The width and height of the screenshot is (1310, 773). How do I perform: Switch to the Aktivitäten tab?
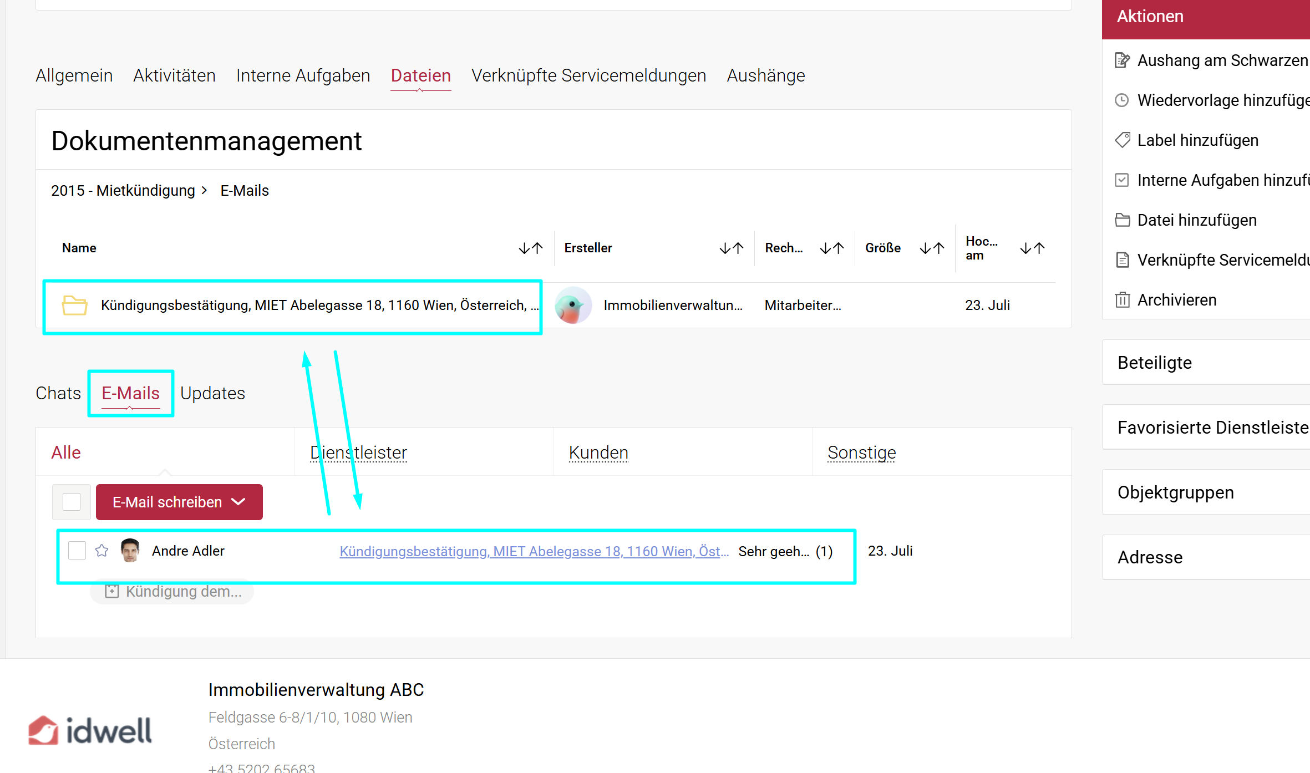[174, 75]
